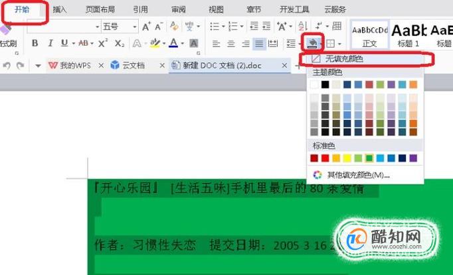Toggle distributed alignment
This screenshot has height=275, width=453.
point(273,44)
